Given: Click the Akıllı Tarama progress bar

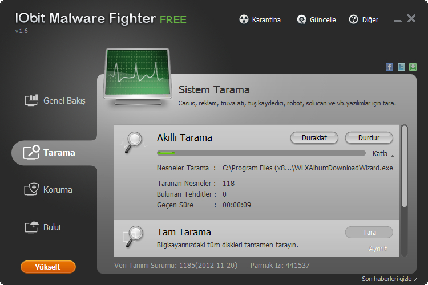Looking at the screenshot, I should [261, 153].
